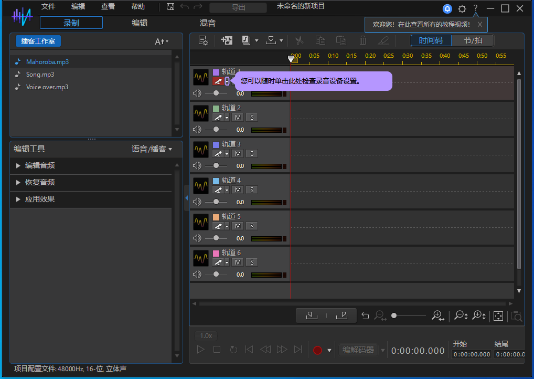This screenshot has height=379, width=534.
Task: Open the 编解码器 dropdown arrow
Action: point(382,350)
